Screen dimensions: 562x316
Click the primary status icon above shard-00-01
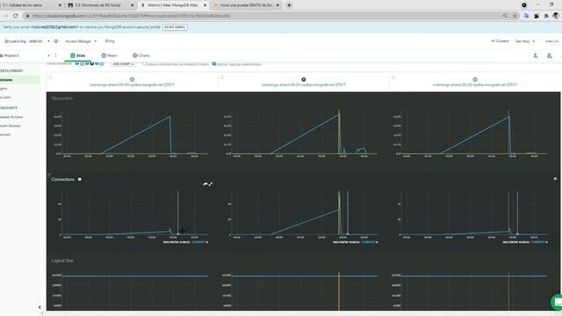coord(304,80)
